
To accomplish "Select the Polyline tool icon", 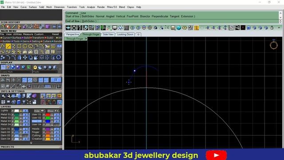I will (x=2, y=46).
